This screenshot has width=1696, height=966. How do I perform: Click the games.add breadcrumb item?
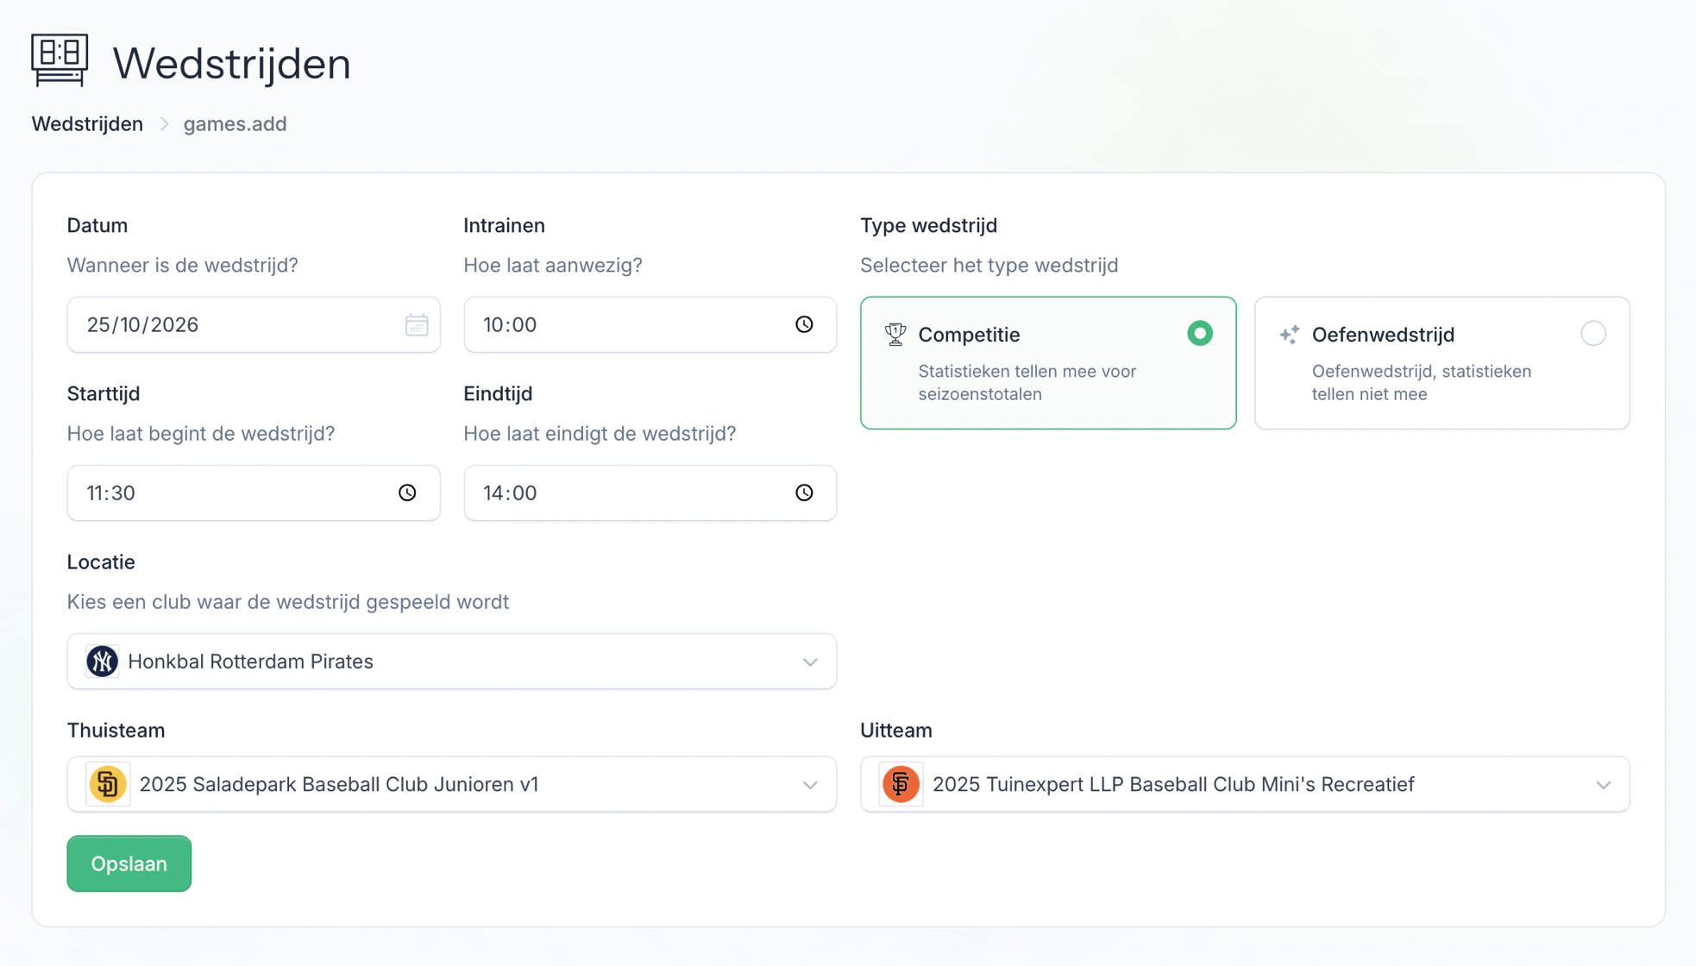point(235,124)
